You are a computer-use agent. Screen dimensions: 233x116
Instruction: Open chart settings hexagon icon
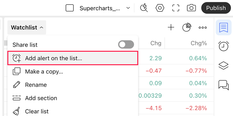pos(160,8)
